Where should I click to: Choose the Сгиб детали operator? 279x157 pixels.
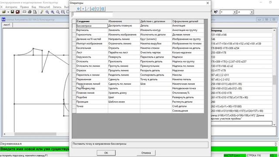pos(188,106)
